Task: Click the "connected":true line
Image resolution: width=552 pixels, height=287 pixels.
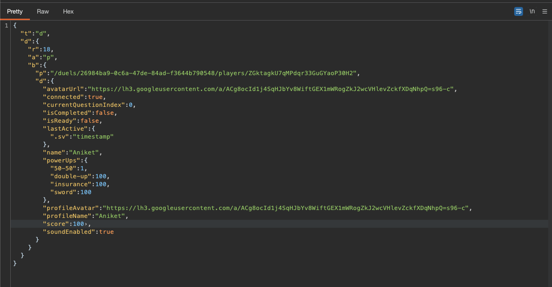Action: [x=74, y=97]
